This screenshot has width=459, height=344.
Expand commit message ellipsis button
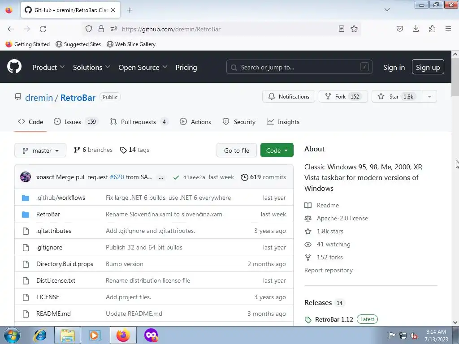click(161, 177)
